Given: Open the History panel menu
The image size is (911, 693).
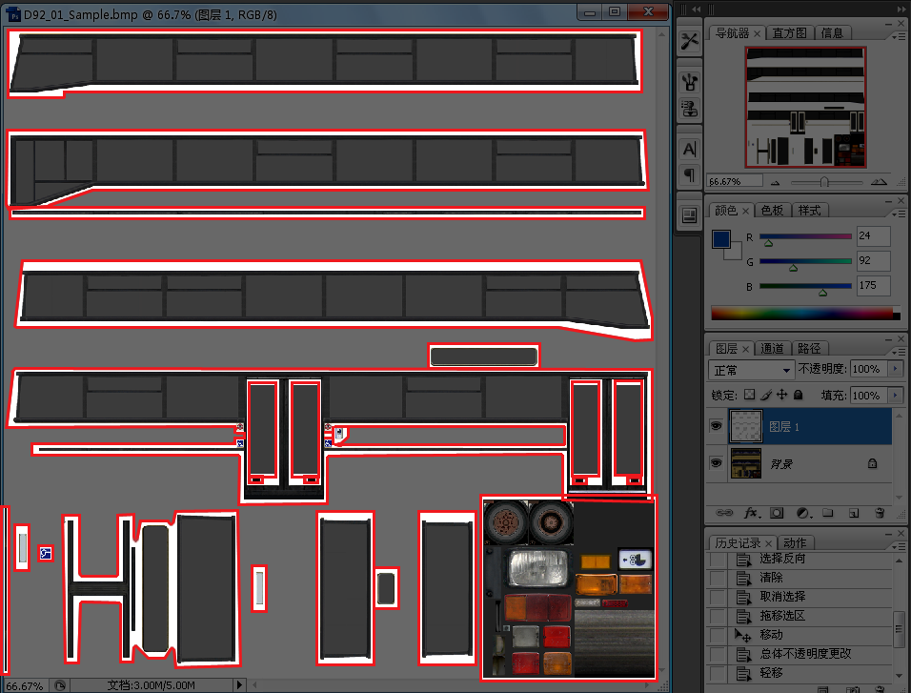Looking at the screenshot, I should [899, 546].
